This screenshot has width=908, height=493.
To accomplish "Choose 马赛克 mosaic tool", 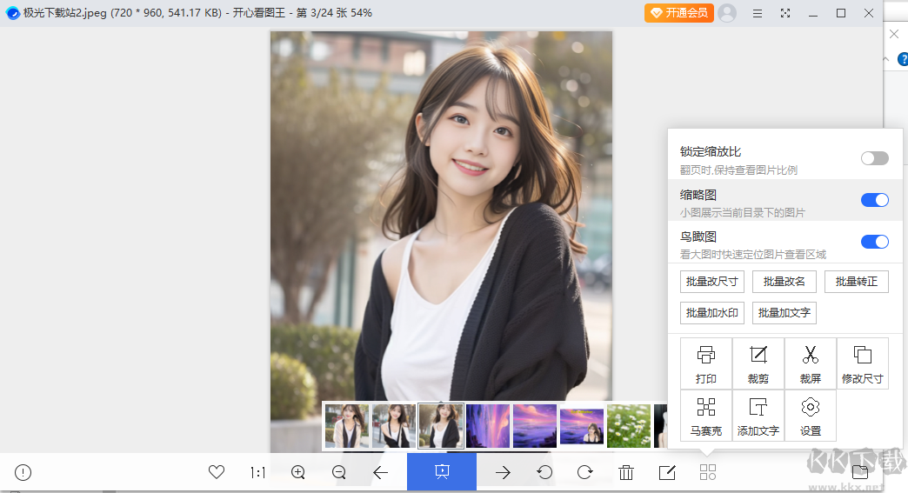I will (x=706, y=416).
